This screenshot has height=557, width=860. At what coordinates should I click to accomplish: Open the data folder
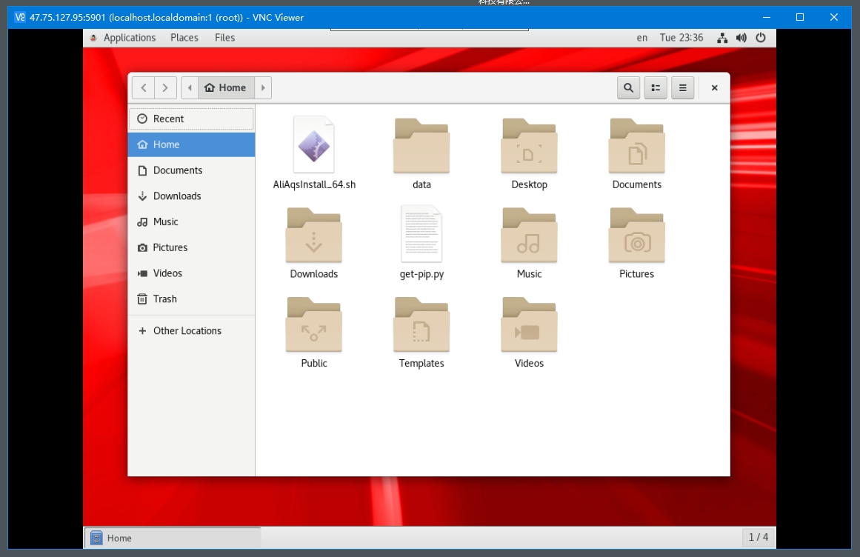tap(421, 147)
